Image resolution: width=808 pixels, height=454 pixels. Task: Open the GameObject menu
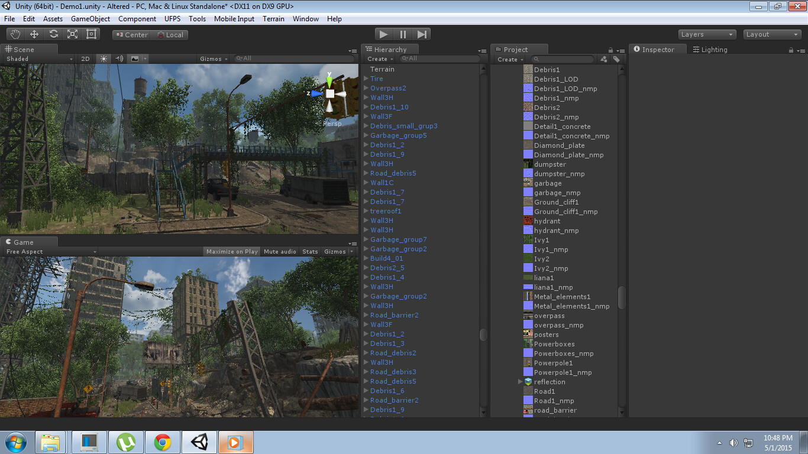[x=90, y=18]
